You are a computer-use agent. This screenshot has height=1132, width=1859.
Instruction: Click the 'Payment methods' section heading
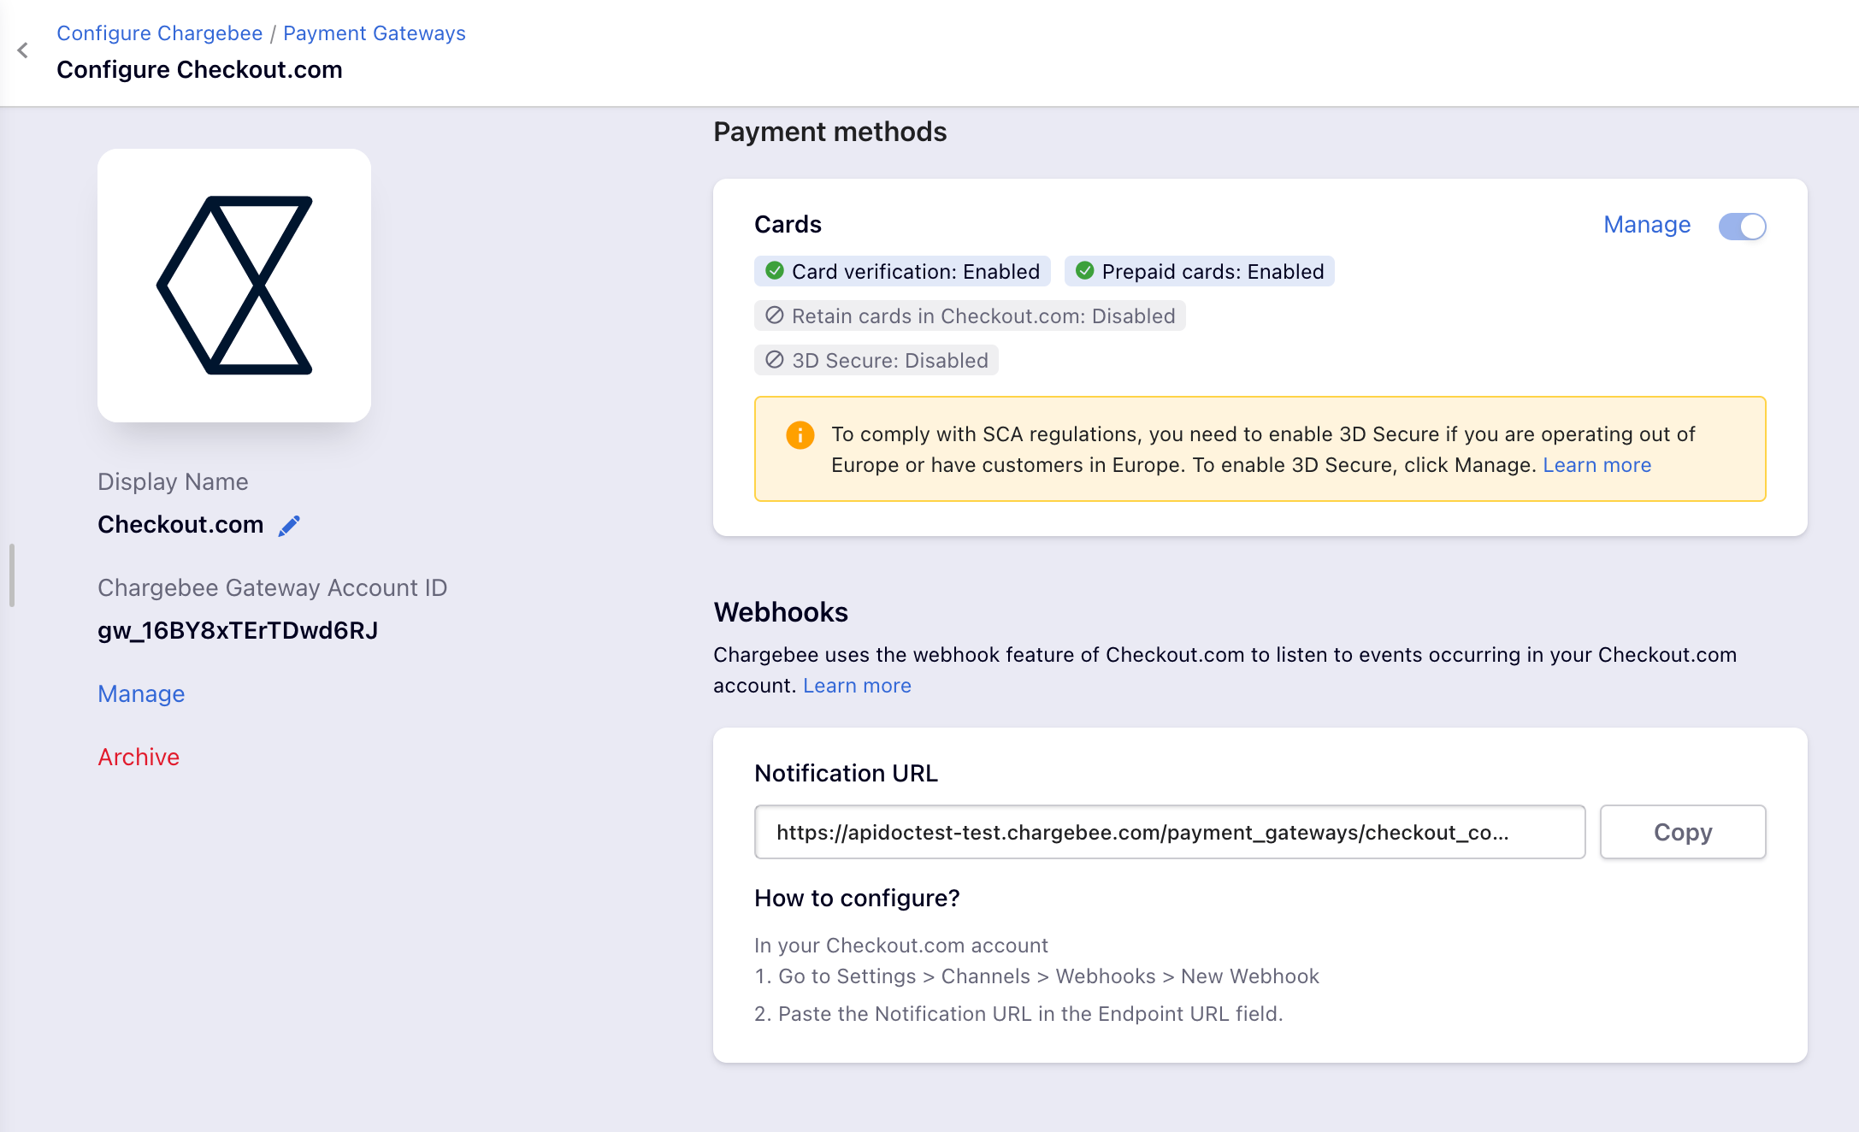click(830, 132)
